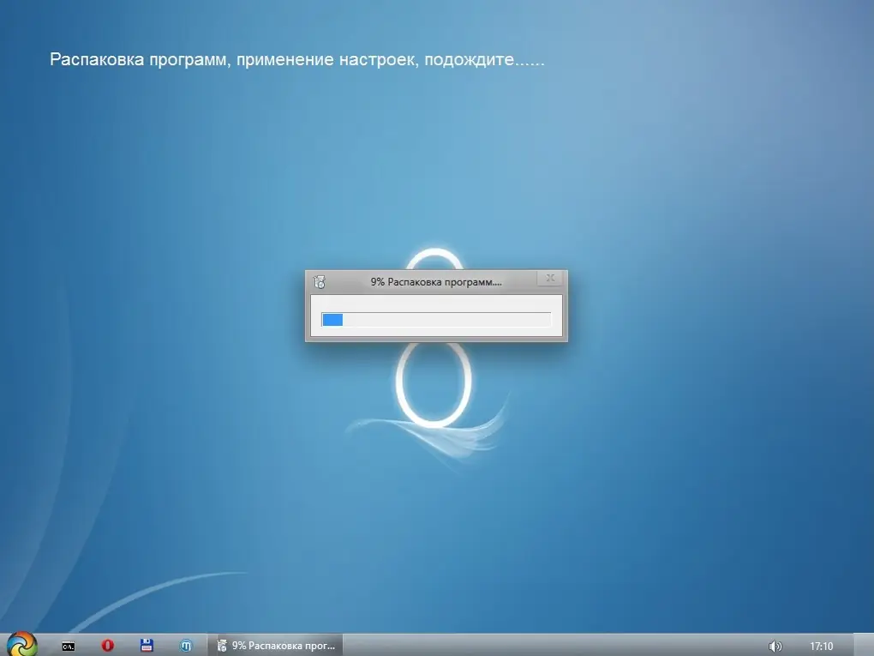Image resolution: width=874 pixels, height=656 pixels.
Task: Click the 'Распаковка программ, применение настроек' heading
Action: [x=297, y=59]
